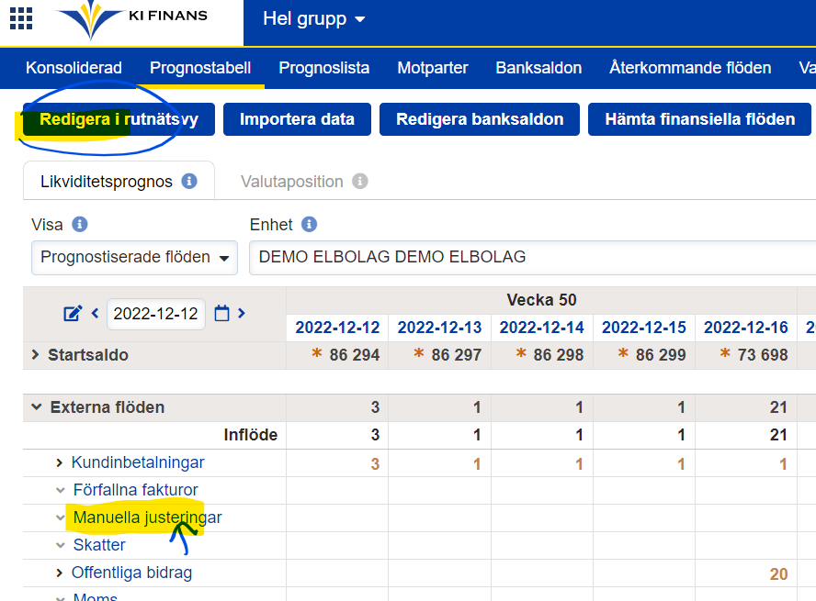Open the Hel grupp dropdown
Image resolution: width=816 pixels, height=601 pixels.
click(x=313, y=19)
